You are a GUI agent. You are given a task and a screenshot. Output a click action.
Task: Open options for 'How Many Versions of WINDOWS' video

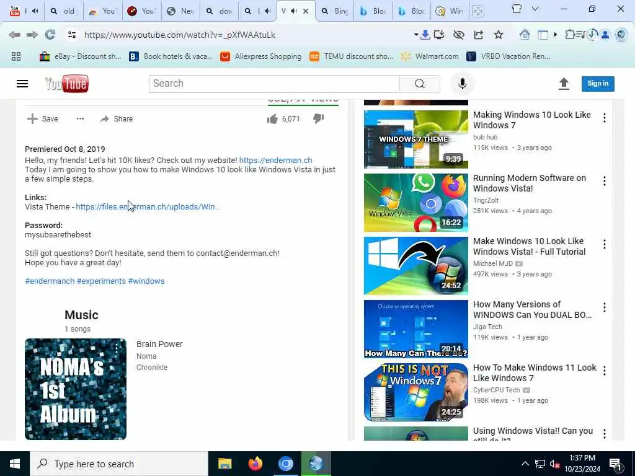click(x=604, y=307)
